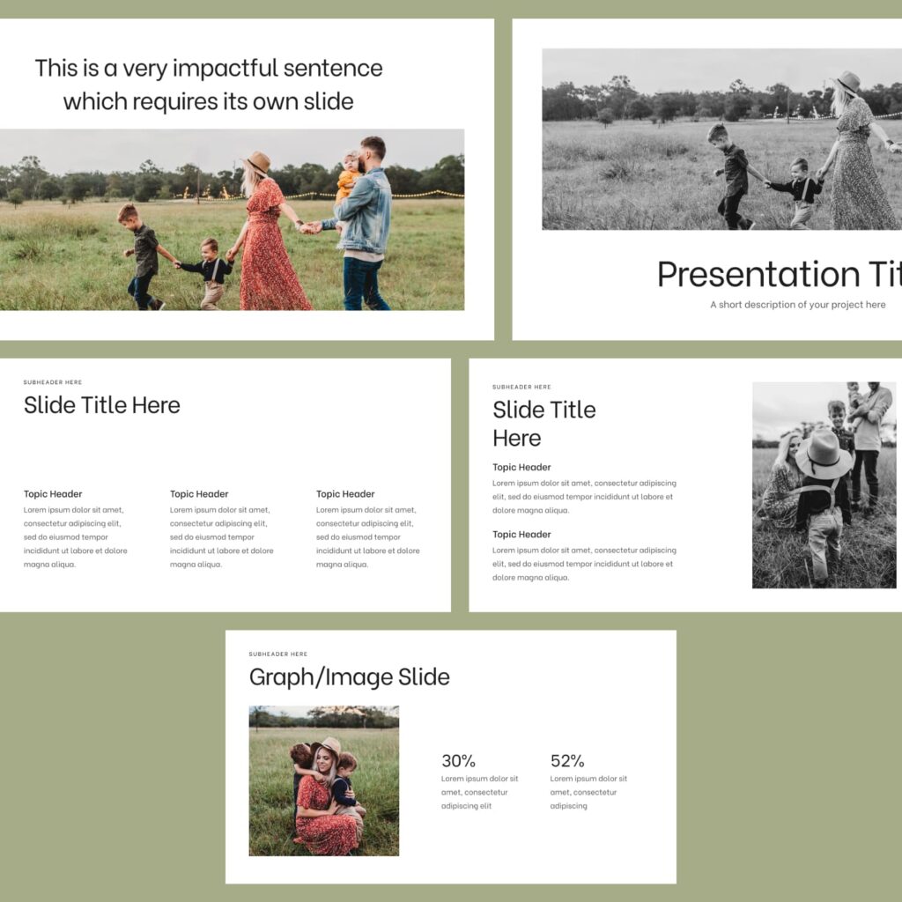Click the first "Topic Header" on the three-column slide

pyautogui.click(x=51, y=494)
